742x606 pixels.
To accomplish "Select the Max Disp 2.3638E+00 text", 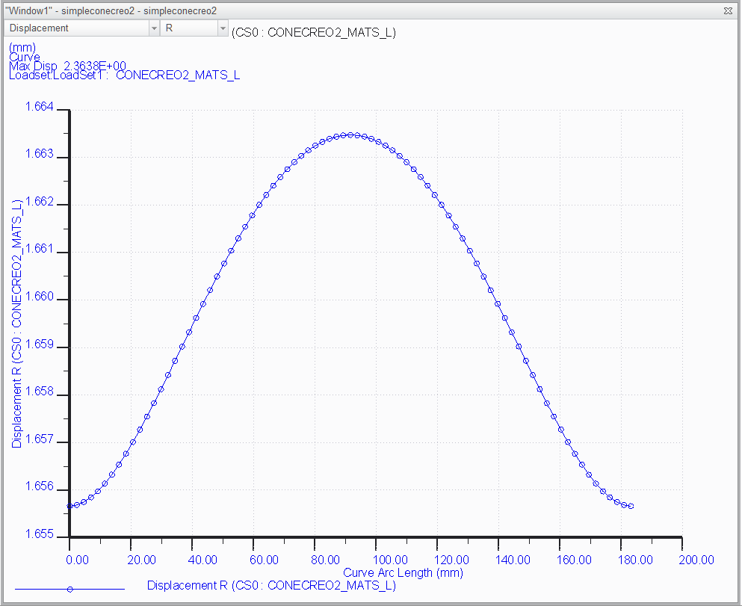I will tap(68, 66).
